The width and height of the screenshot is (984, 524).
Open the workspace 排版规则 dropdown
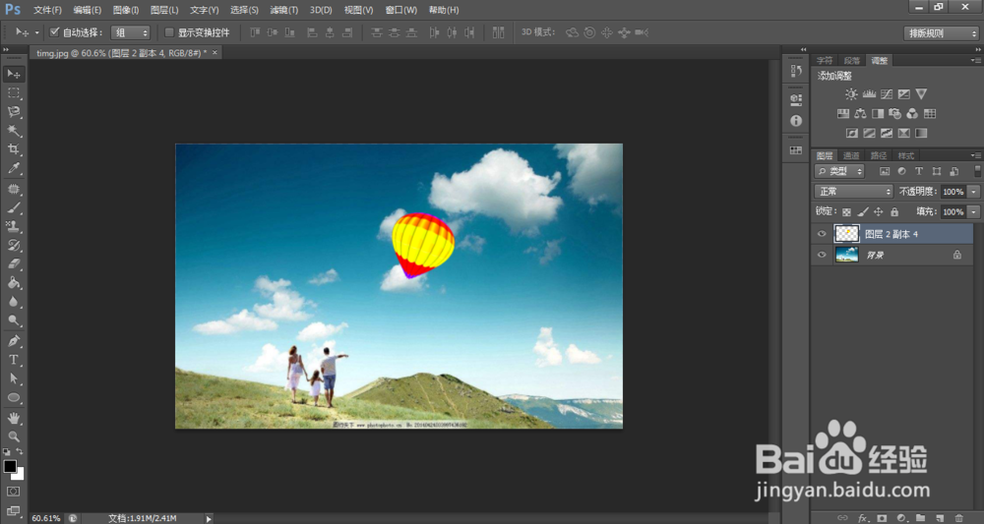click(941, 33)
